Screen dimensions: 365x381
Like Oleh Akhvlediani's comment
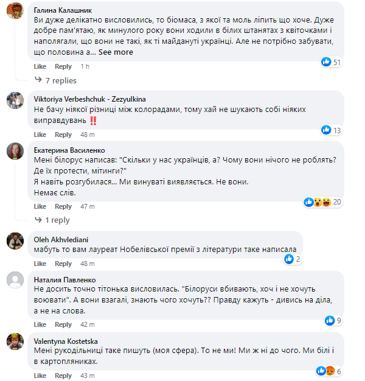tap(40, 264)
